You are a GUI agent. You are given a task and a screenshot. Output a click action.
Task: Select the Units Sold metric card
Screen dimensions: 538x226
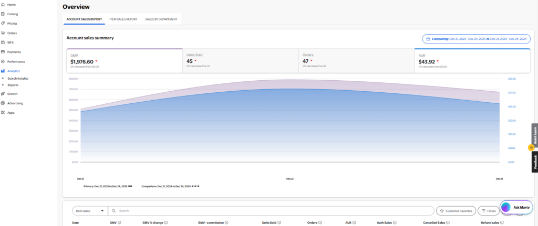(240, 61)
